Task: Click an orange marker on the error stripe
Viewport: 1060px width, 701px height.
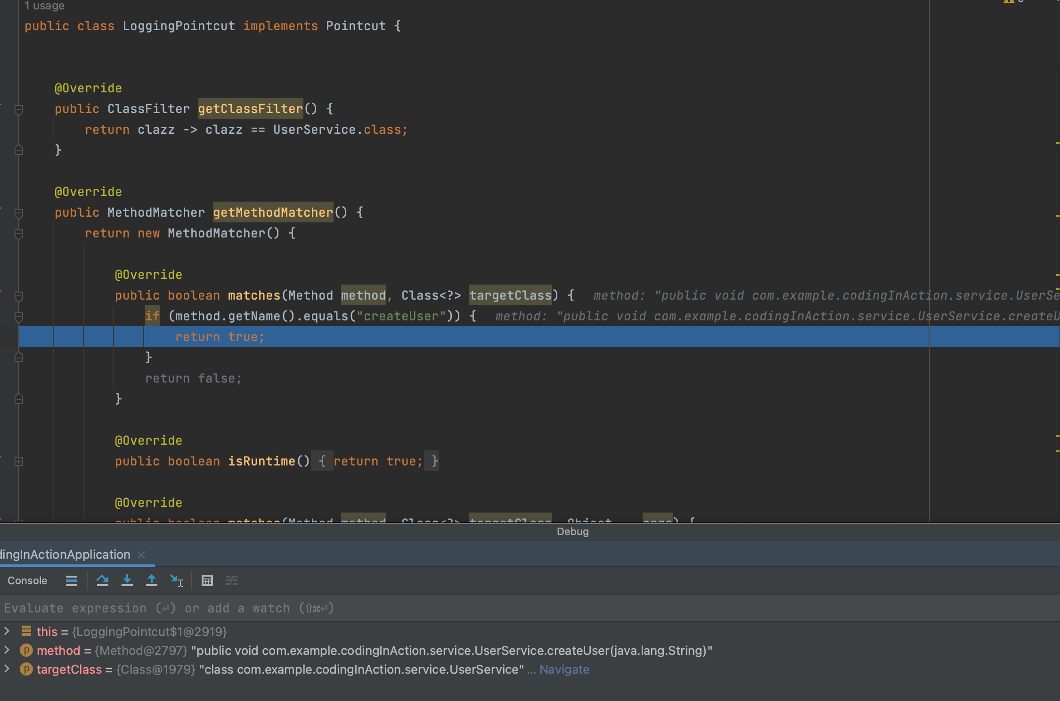Action: point(1057,143)
